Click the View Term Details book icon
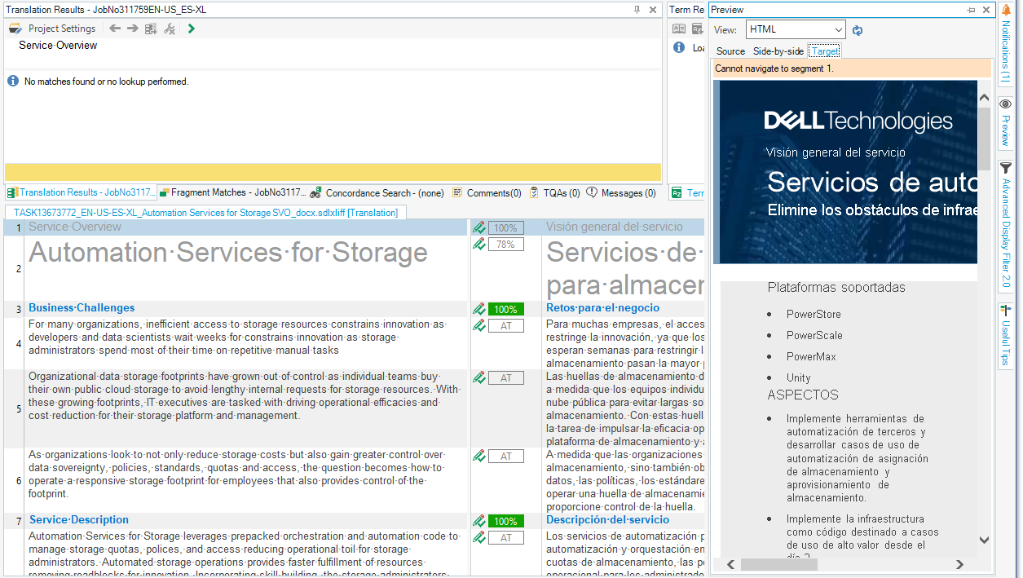 click(679, 28)
